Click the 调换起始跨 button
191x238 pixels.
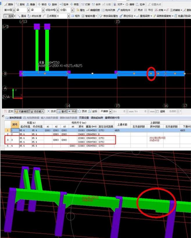coord(97,118)
